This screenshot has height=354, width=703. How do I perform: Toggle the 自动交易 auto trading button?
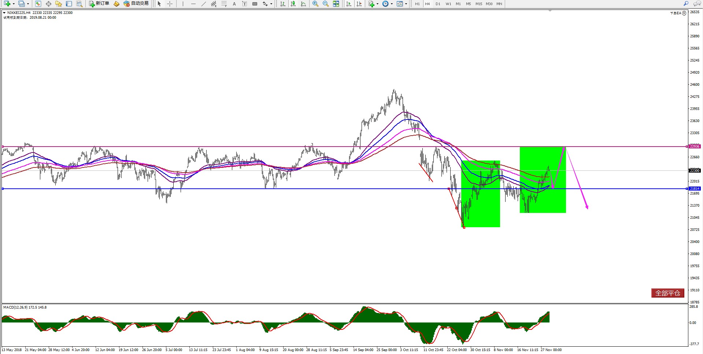pyautogui.click(x=136, y=4)
